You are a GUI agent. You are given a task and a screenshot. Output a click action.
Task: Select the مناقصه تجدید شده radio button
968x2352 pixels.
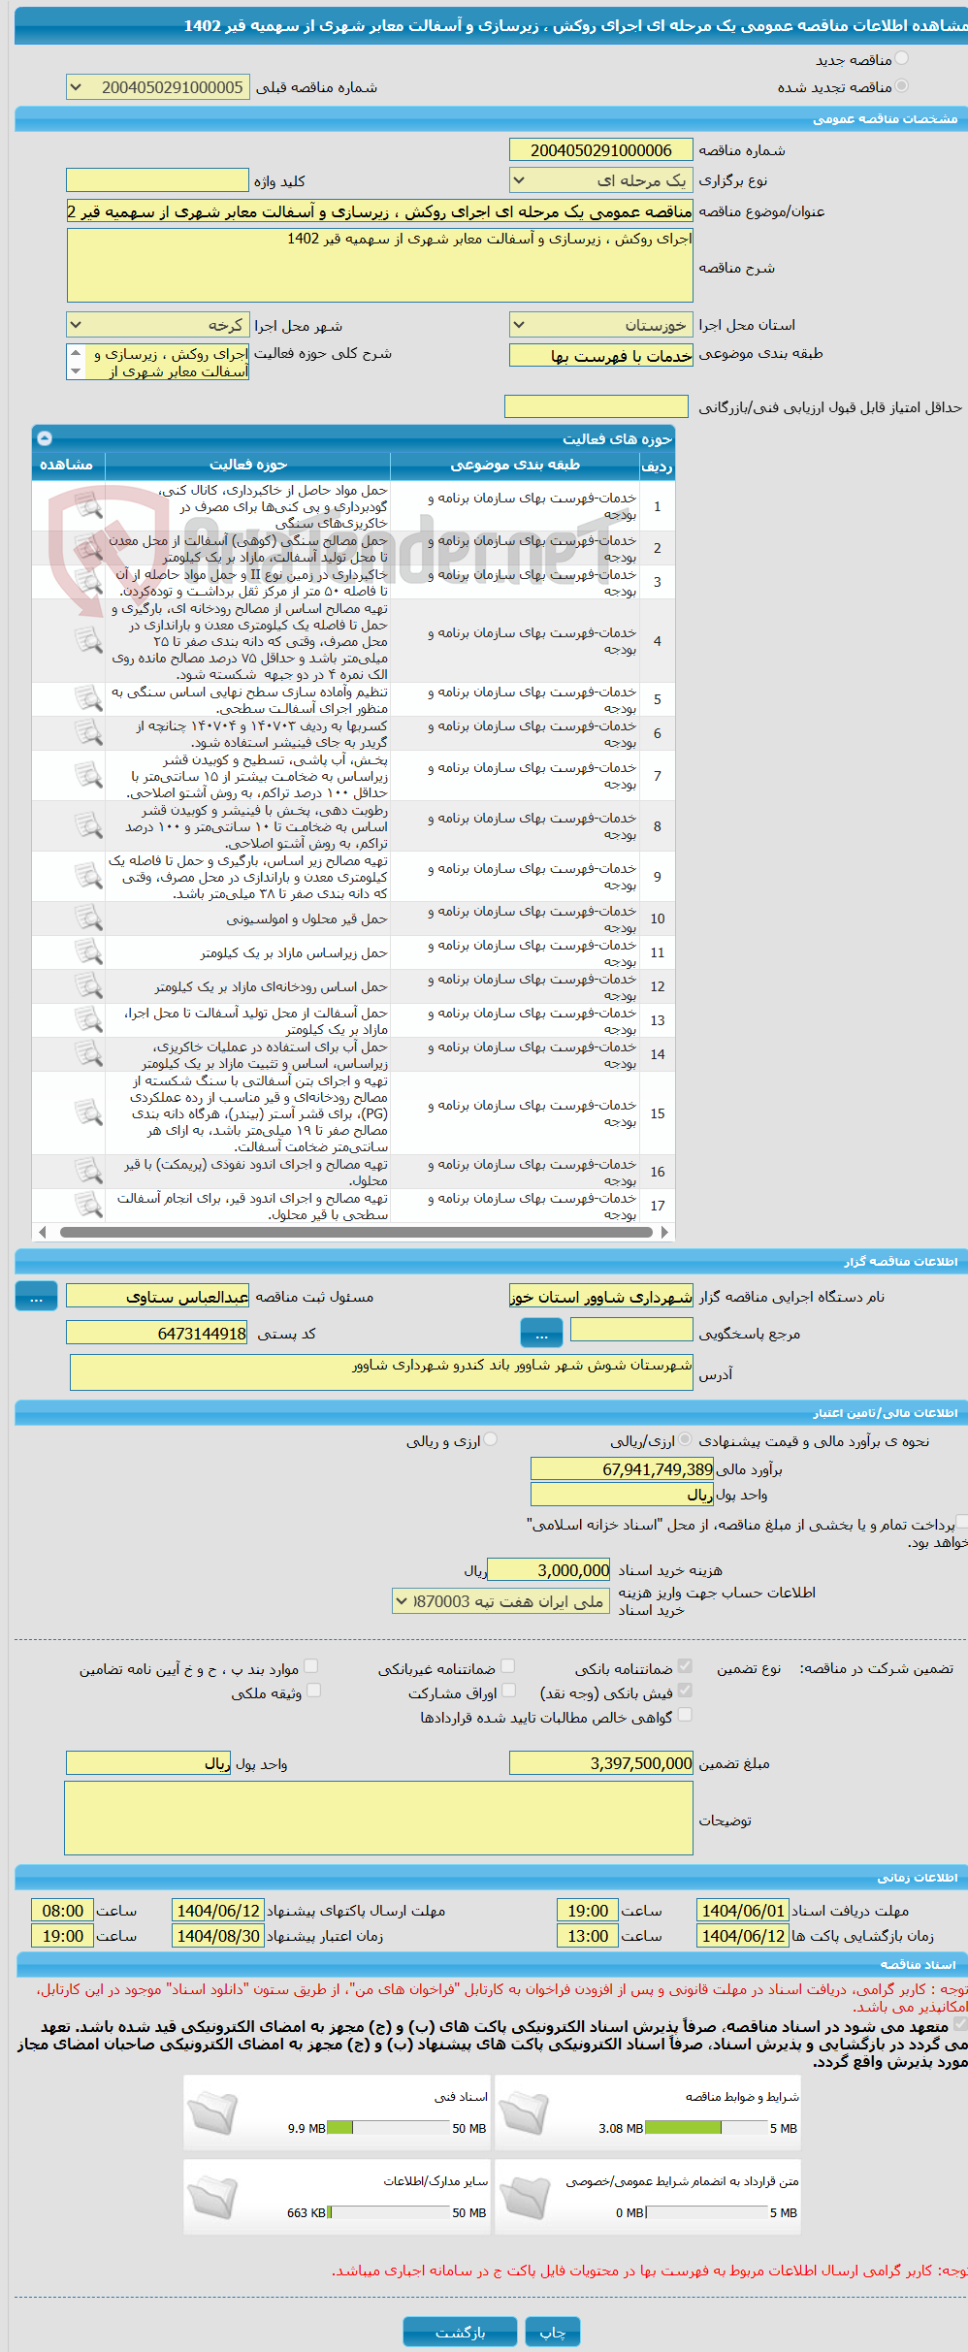pos(902,86)
